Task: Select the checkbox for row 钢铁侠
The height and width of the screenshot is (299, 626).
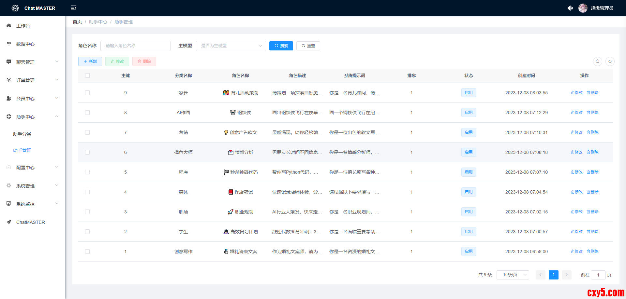Action: 87,113
